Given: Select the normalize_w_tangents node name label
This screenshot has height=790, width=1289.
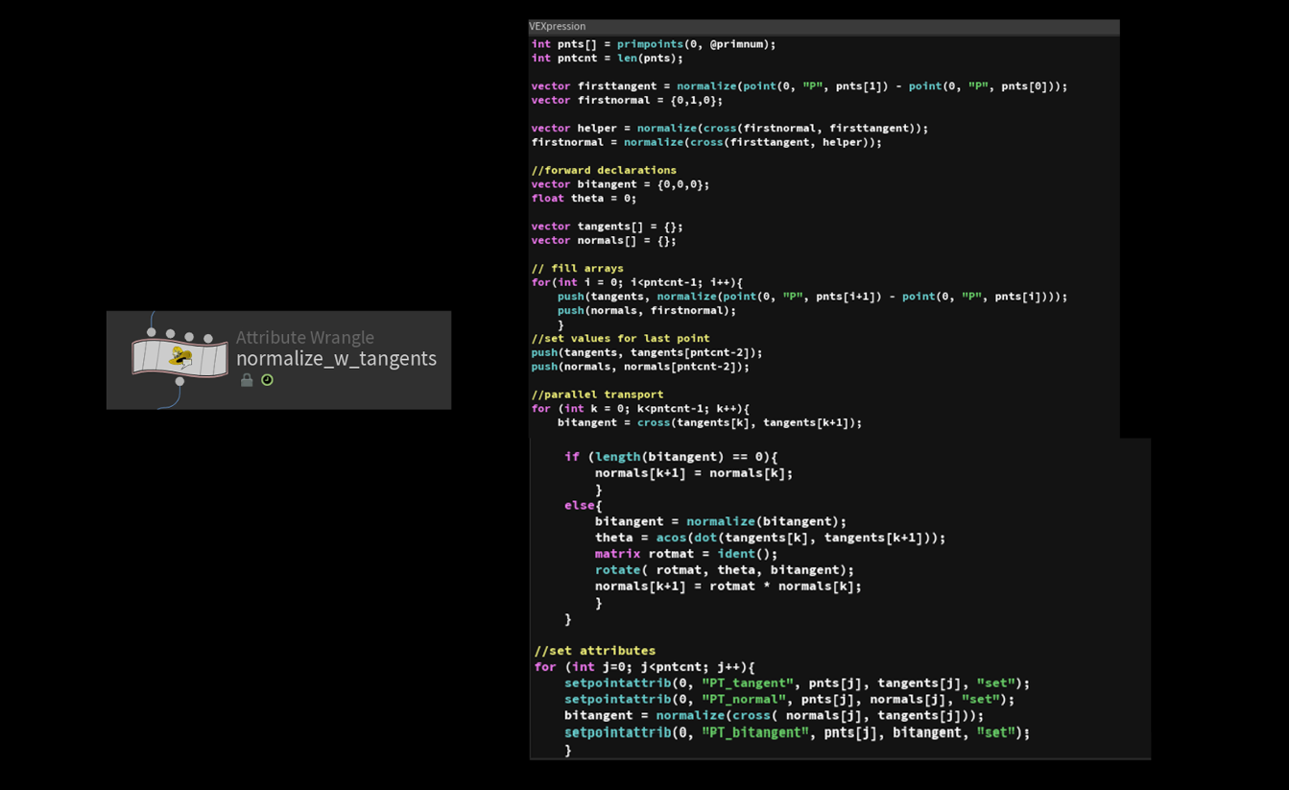Looking at the screenshot, I should click(336, 358).
